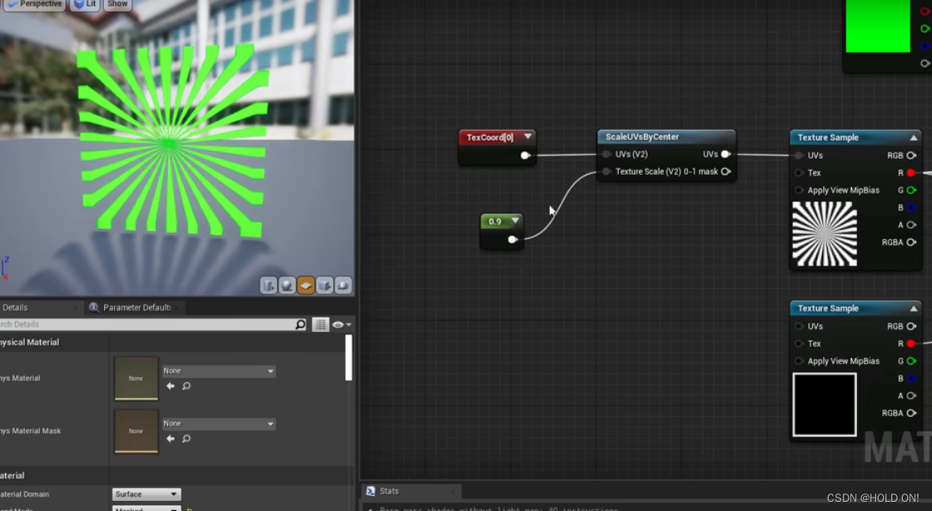
Task: Click the None Phys Material thumbnail
Action: tap(136, 378)
